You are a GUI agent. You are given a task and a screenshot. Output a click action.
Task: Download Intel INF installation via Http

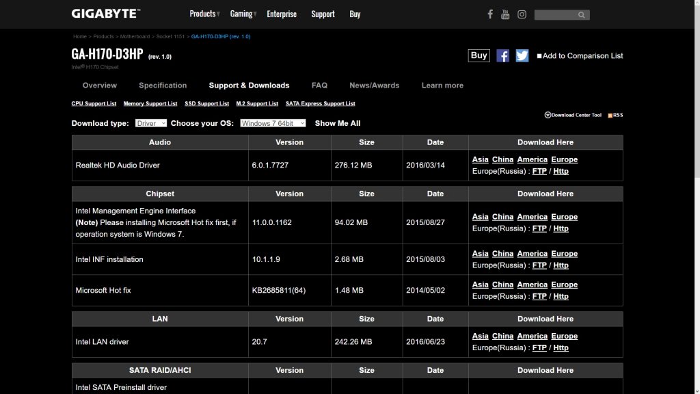pyautogui.click(x=561, y=265)
